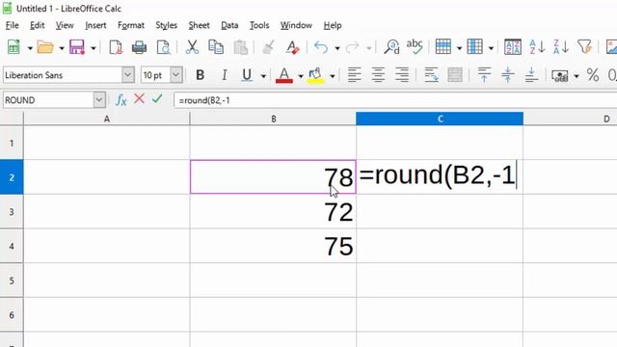Expand the Column options dropdown arrow
The height and width of the screenshot is (347, 617).
491,48
